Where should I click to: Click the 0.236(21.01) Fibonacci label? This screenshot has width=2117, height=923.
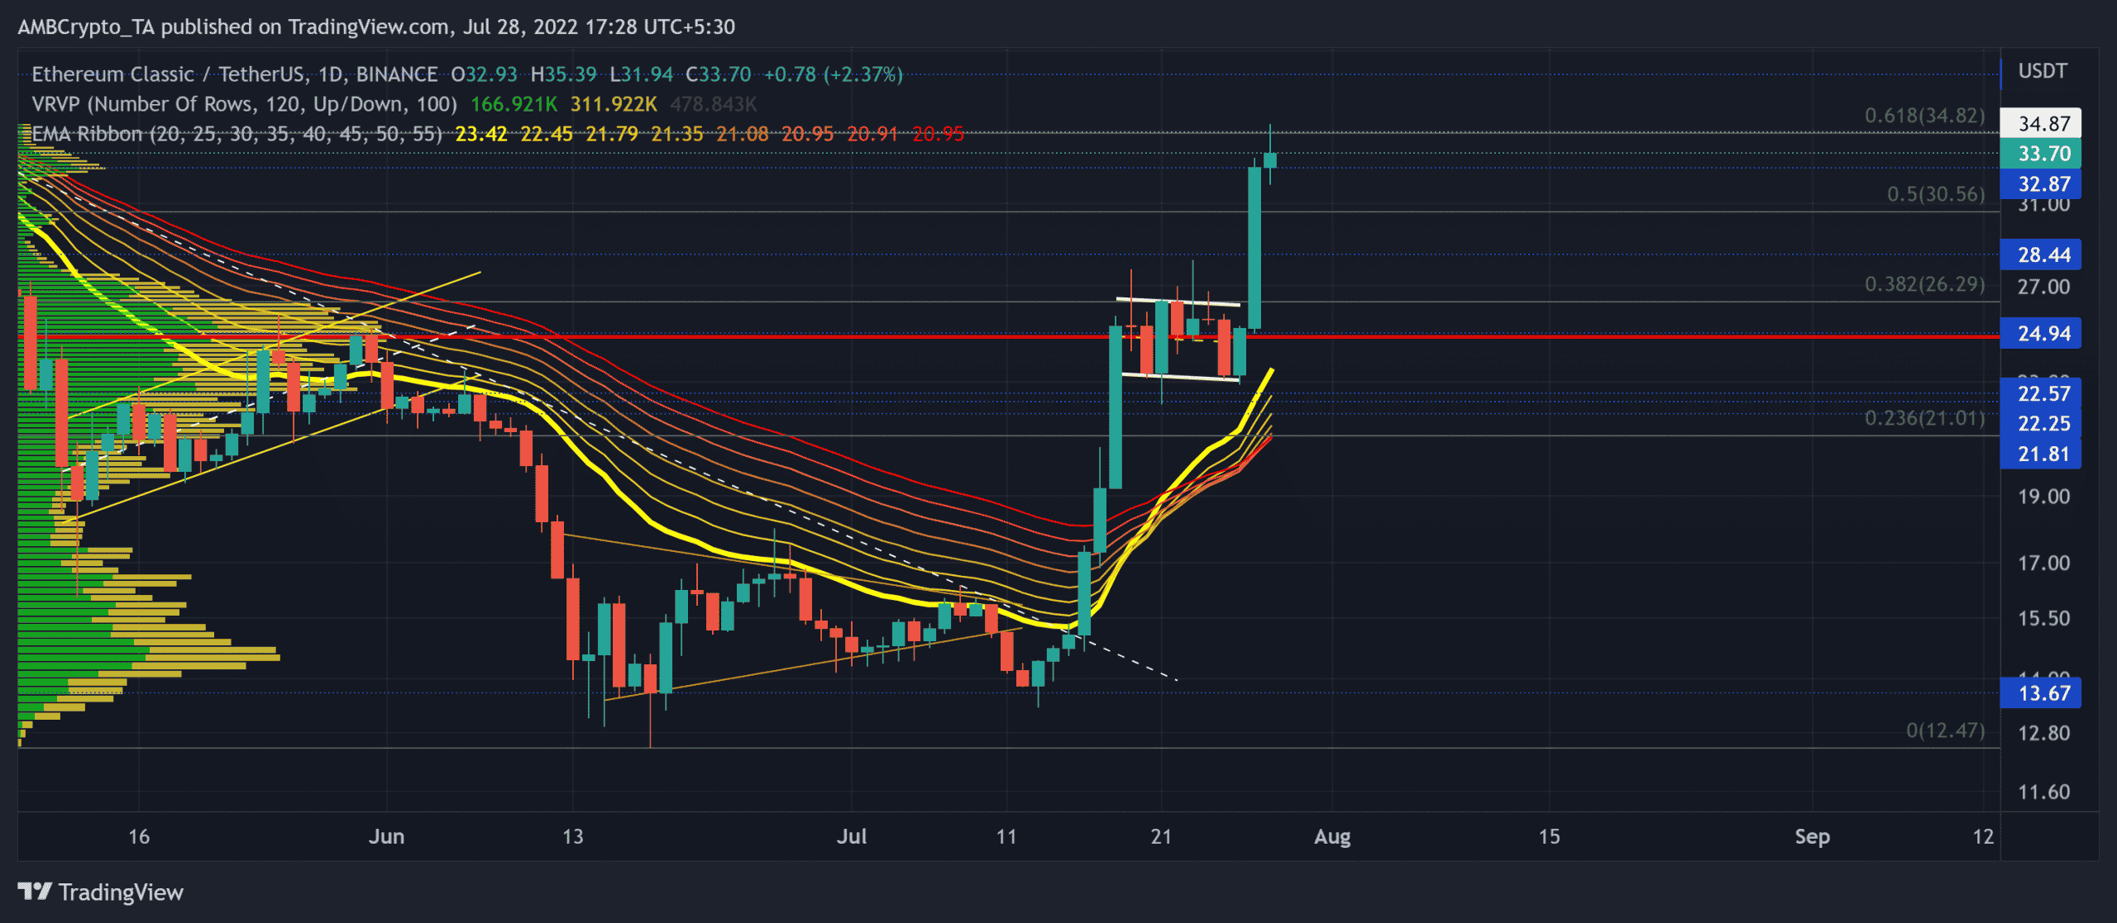(x=1924, y=418)
